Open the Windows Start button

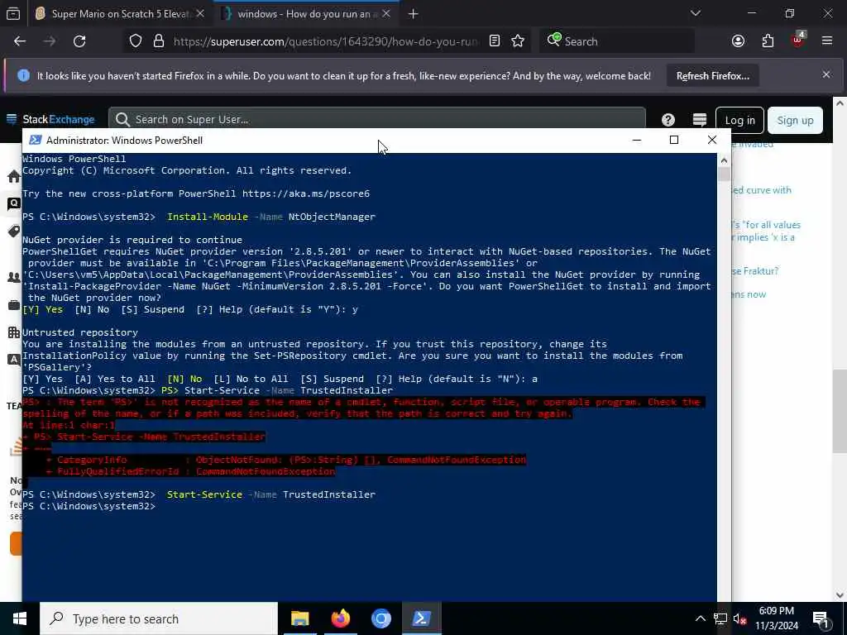tap(20, 618)
